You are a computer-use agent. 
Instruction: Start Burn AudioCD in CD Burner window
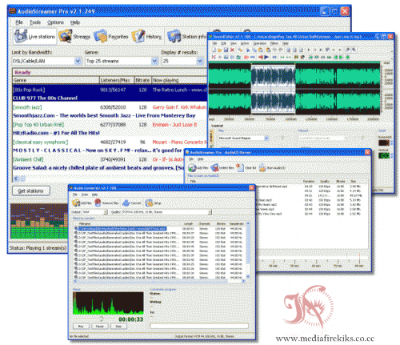[x=272, y=168]
